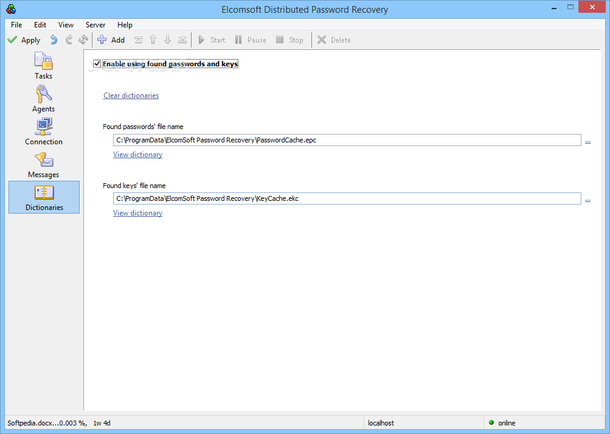Minimize the application window
This screenshot has height=434, width=610.
click(554, 7)
